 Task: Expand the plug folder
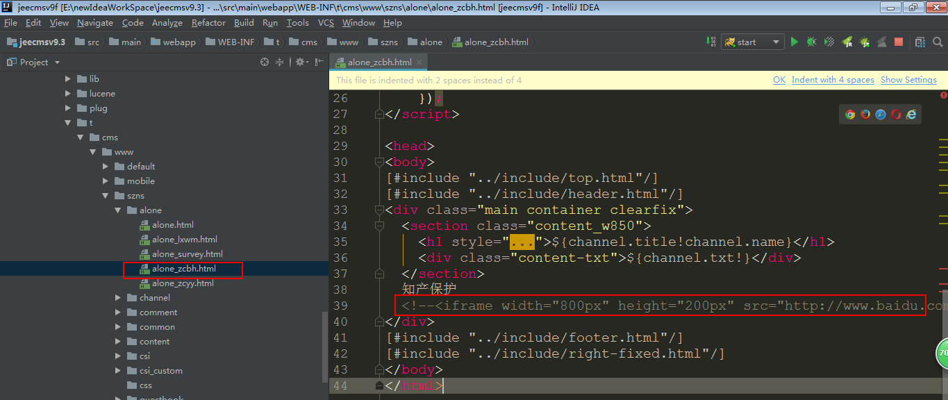click(68, 108)
